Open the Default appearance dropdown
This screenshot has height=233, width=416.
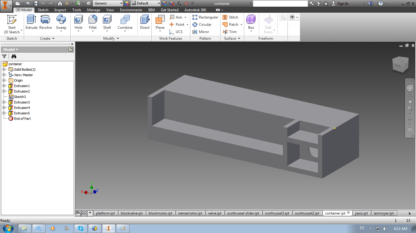tap(146, 3)
